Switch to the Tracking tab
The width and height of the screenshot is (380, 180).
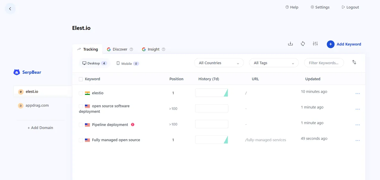pyautogui.click(x=88, y=49)
